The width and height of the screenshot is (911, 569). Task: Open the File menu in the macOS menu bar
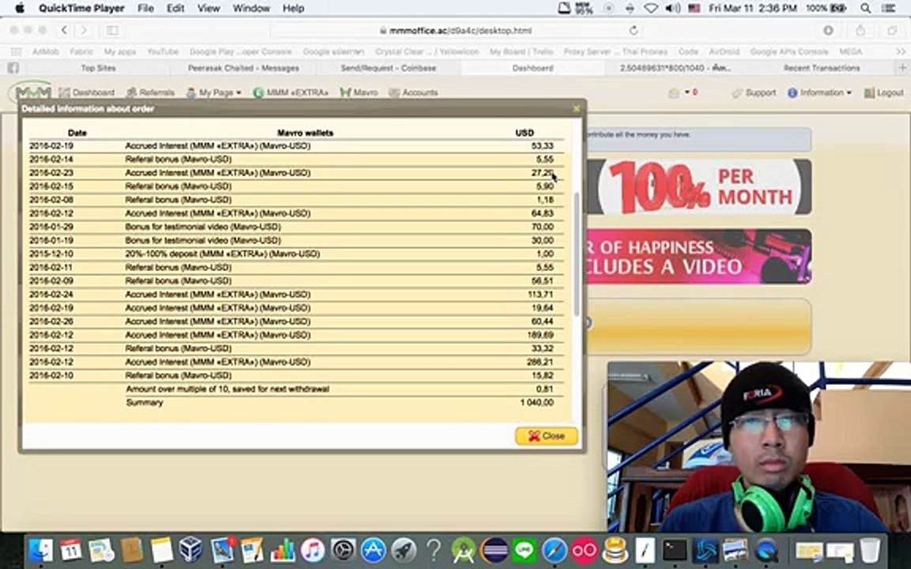coord(146,8)
